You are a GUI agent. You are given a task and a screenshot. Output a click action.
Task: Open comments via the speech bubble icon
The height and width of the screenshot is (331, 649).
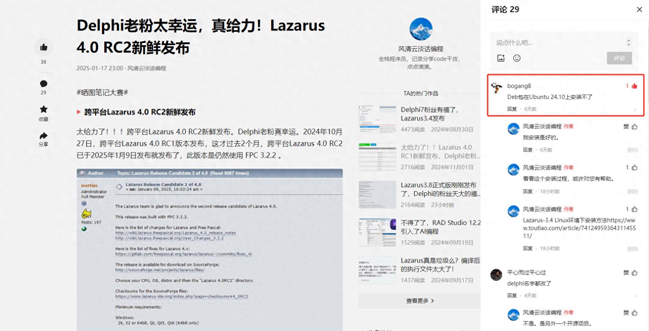coord(44,84)
